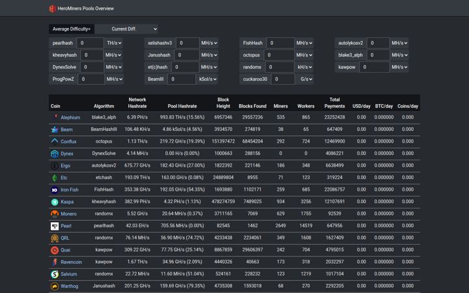Click the Pearl coin icon

coord(55,226)
